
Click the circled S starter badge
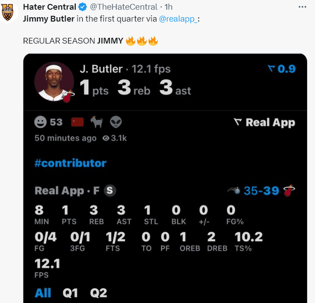110,190
